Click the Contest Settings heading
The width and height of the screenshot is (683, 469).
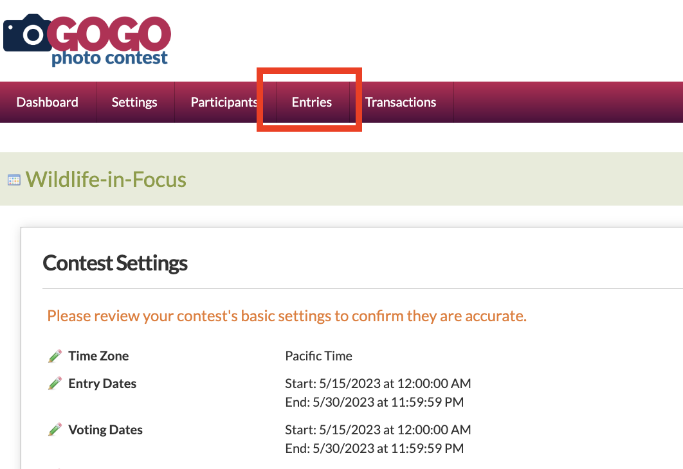(x=115, y=263)
